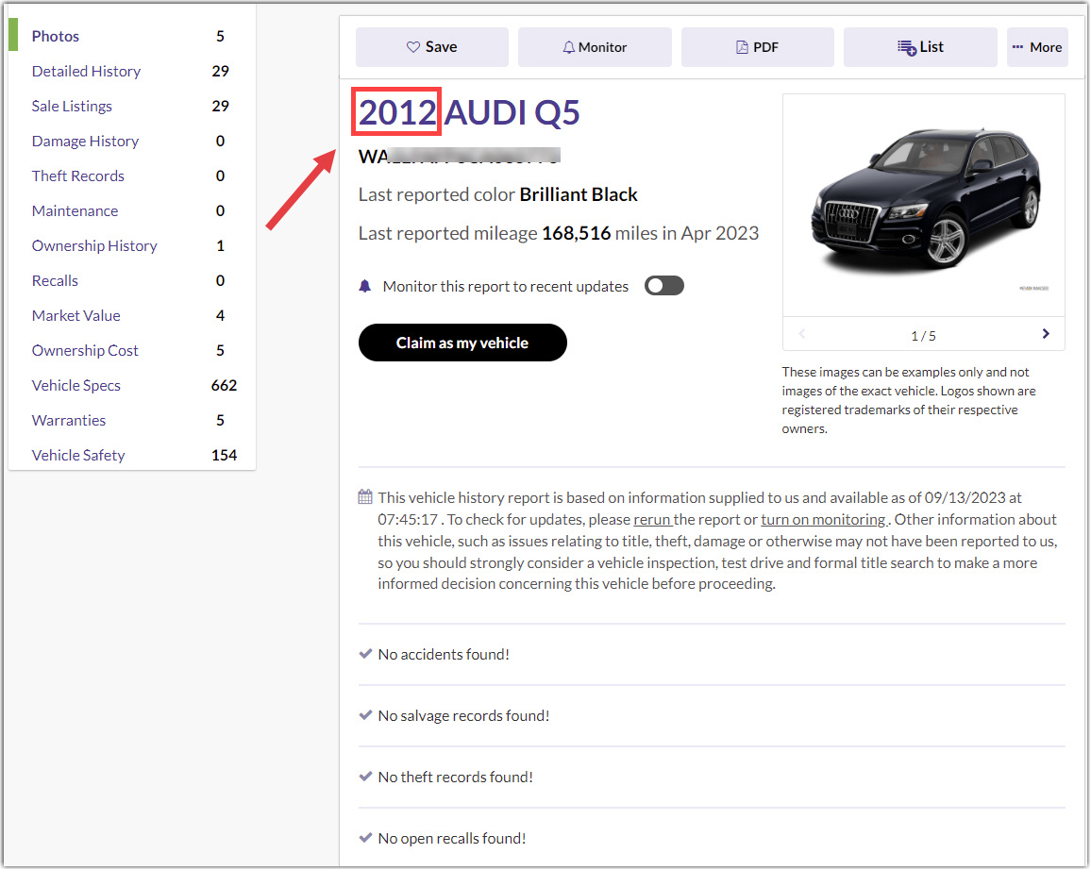Click checkmark next to No salvage records found
1091x870 pixels.
pos(365,715)
